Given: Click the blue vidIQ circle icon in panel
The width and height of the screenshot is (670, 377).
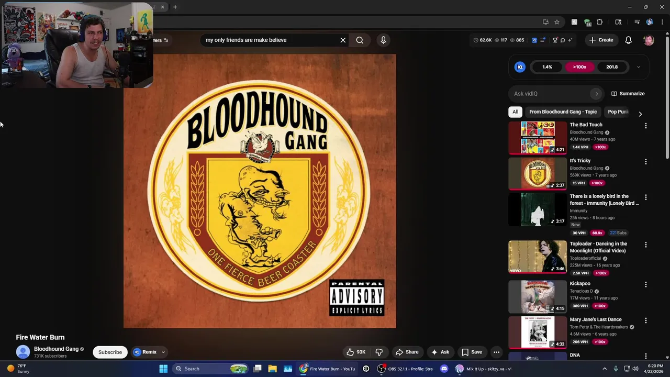Looking at the screenshot, I should [x=520, y=67].
